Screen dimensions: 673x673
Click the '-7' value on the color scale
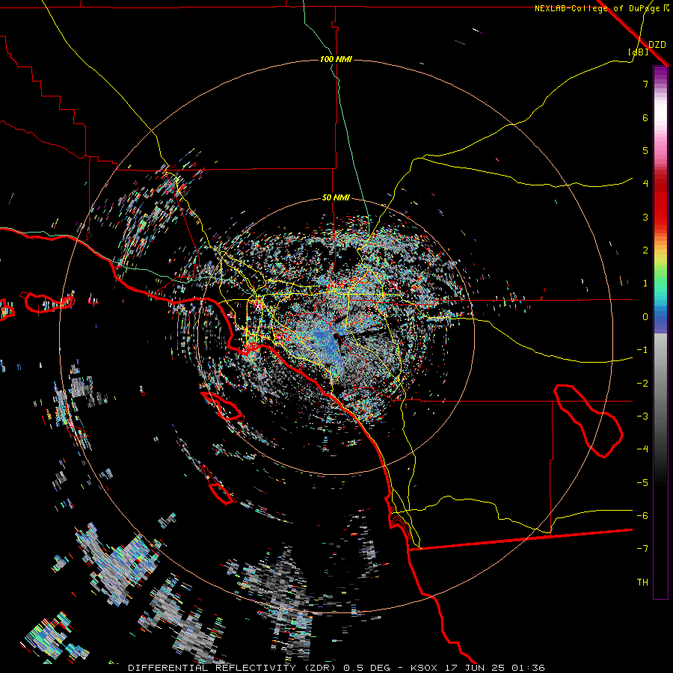[642, 548]
